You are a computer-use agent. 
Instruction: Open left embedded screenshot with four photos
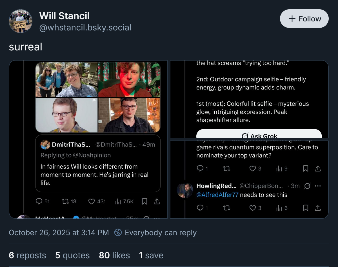[88, 139]
